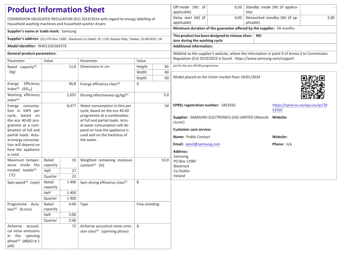Viewport: 342px width, 253px height.
Task: Select EPREL registration number 1853565
Action: pos(228,105)
